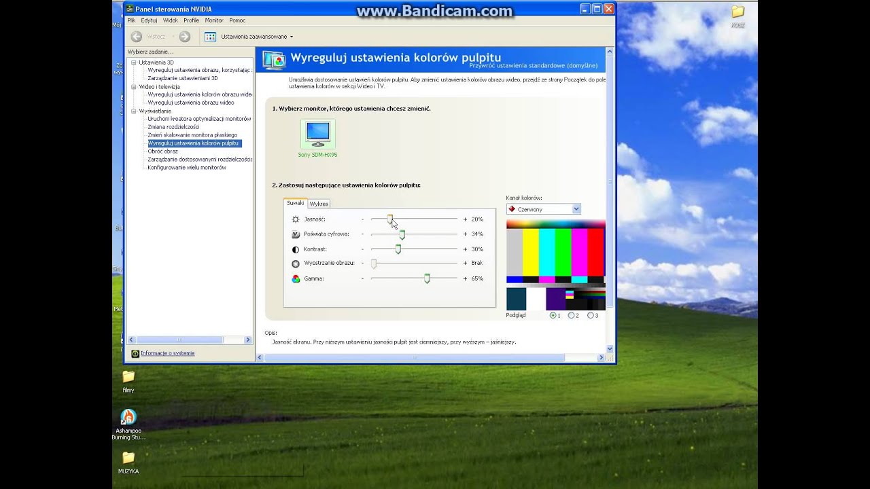Click the Jasność sun icon
The height and width of the screenshot is (489, 870).
(296, 219)
